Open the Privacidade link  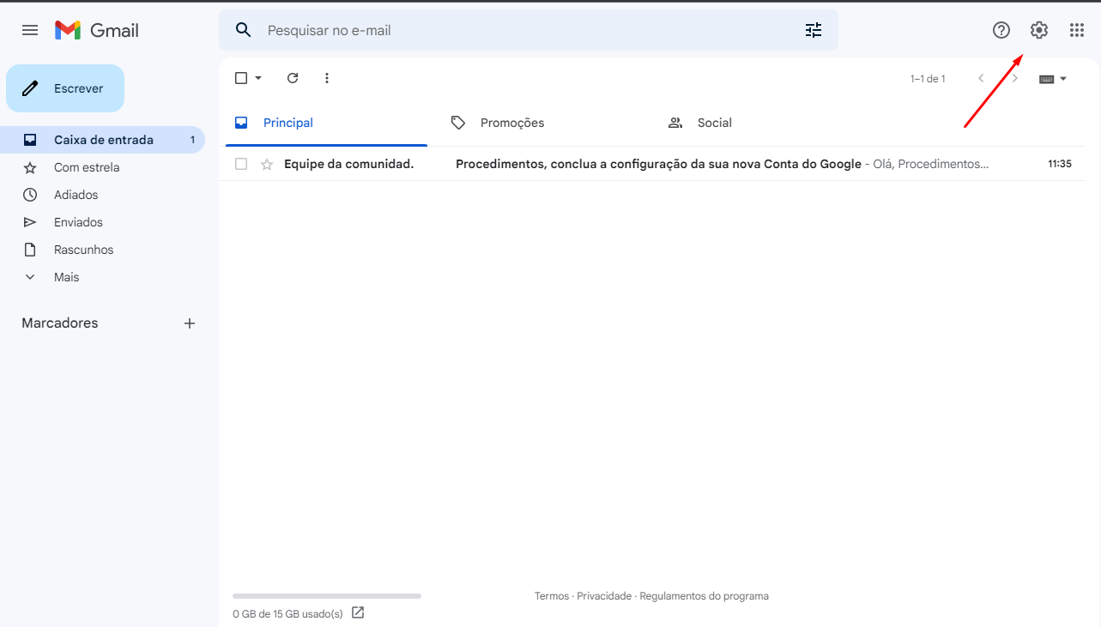[x=604, y=596]
